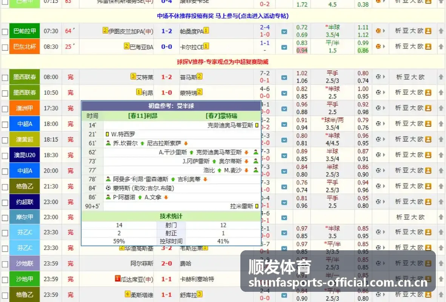Click popup 技术统计 section header
This screenshot has width=446, height=302.
pyautogui.click(x=171, y=216)
